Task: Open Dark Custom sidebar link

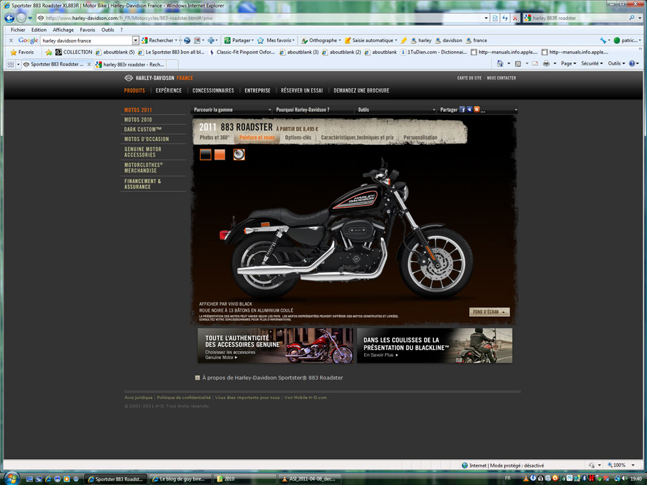Action: [143, 129]
